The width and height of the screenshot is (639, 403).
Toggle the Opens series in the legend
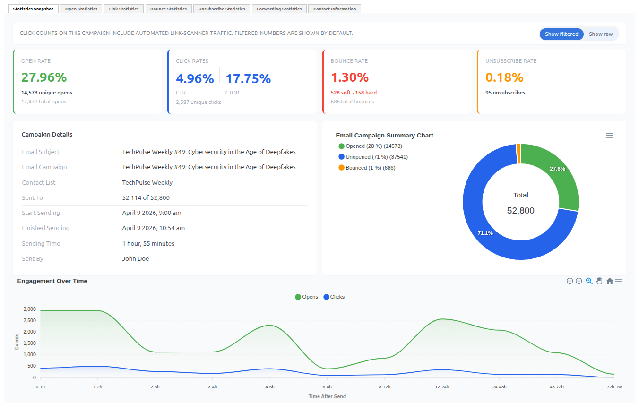(x=307, y=297)
